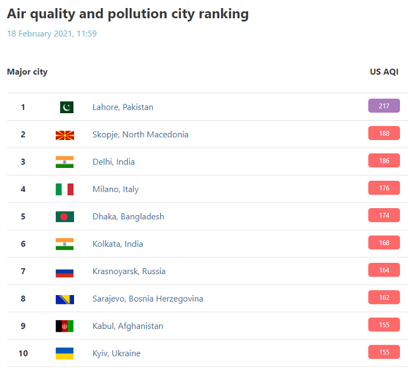Select the Delhi, India entry
408x368 pixels.
114,162
